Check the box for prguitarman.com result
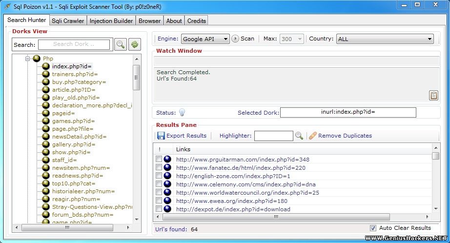The image size is (450, 243). click(x=159, y=159)
